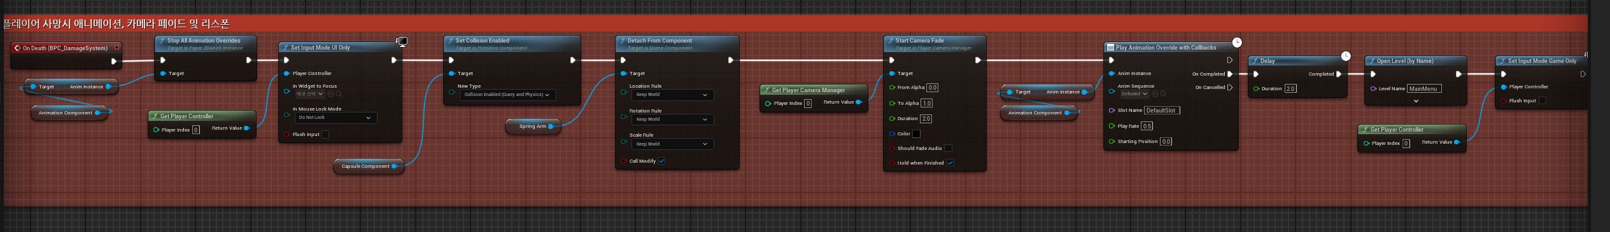Click Return Value pin on right Get Player Controller
This screenshot has width=1610, height=232.
click(1457, 142)
